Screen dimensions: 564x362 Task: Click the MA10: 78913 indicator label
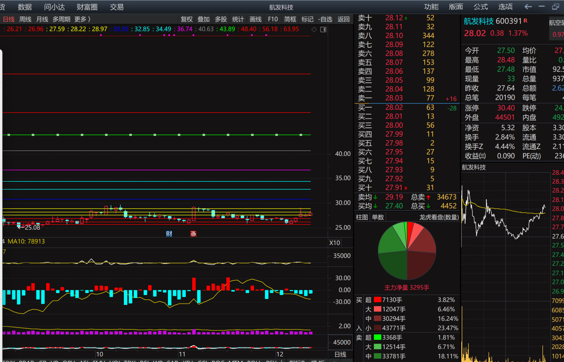click(x=26, y=242)
